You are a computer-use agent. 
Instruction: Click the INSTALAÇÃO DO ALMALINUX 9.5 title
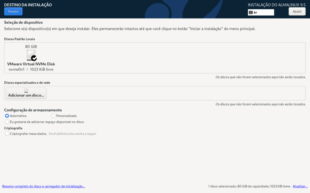click(x=277, y=5)
